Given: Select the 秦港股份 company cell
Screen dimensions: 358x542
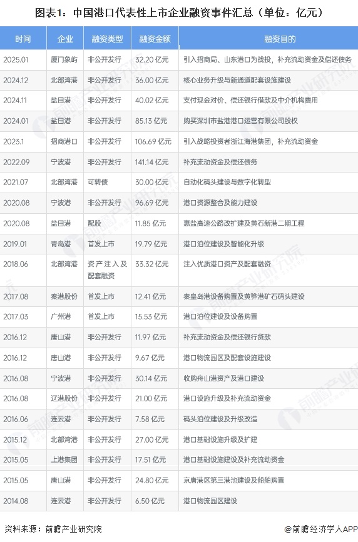Looking at the screenshot, I should coord(64,296).
